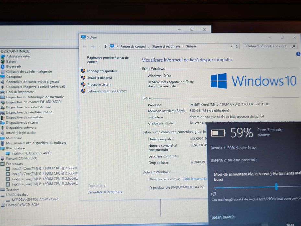Select the DESKTOP-PTNJKD2 root node

[x=15, y=51]
